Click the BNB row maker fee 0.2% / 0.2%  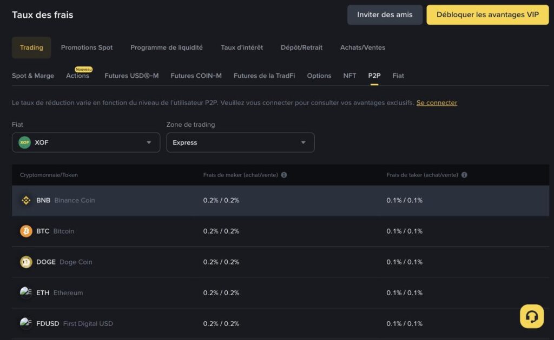pos(221,200)
